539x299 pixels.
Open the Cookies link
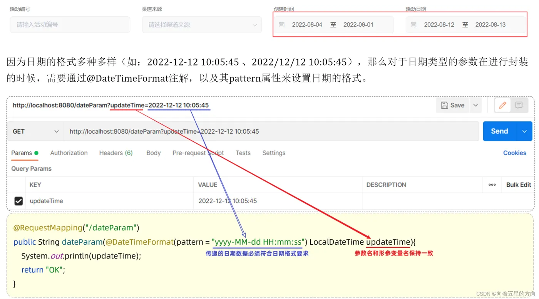[514, 153]
